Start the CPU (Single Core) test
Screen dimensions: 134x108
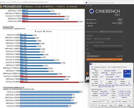[x=120, y=23]
